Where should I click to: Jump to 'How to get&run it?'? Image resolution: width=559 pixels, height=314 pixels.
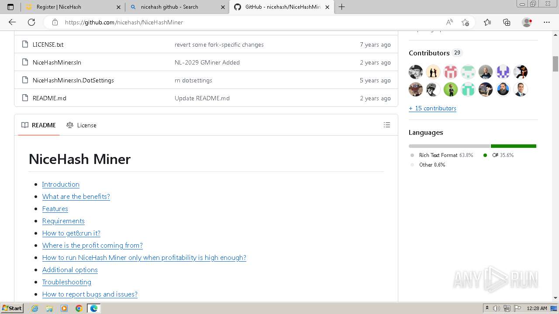point(71,233)
